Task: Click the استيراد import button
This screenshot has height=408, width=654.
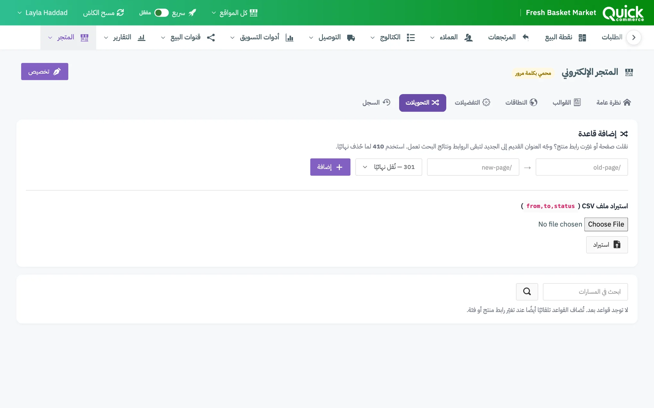Action: point(607,245)
